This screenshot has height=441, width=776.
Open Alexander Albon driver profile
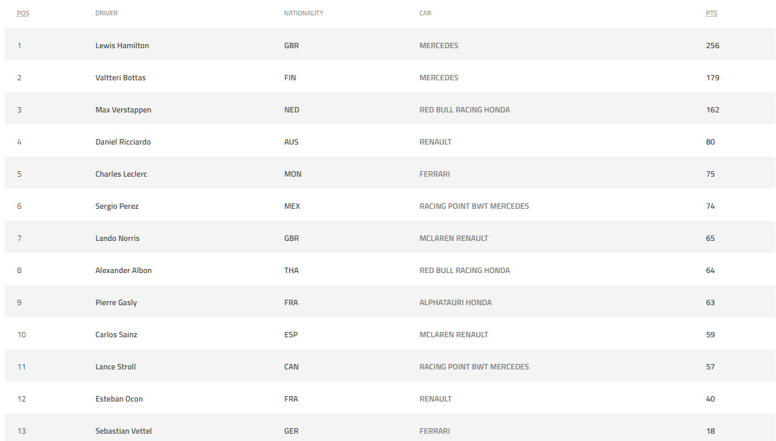123,270
